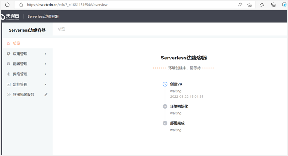Click the 容器镜像服务 cloud icon

8,95
